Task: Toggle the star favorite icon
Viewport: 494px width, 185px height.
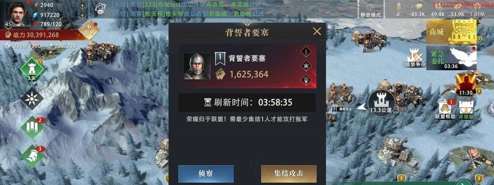Action: 306,66
